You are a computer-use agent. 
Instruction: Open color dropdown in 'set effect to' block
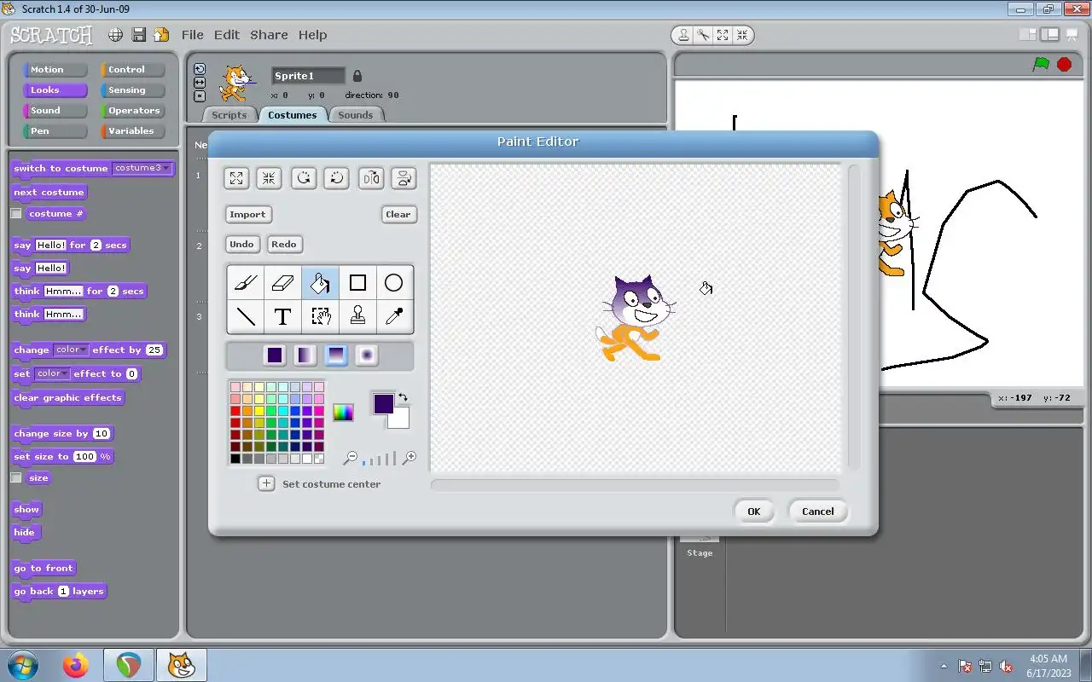[x=53, y=373]
